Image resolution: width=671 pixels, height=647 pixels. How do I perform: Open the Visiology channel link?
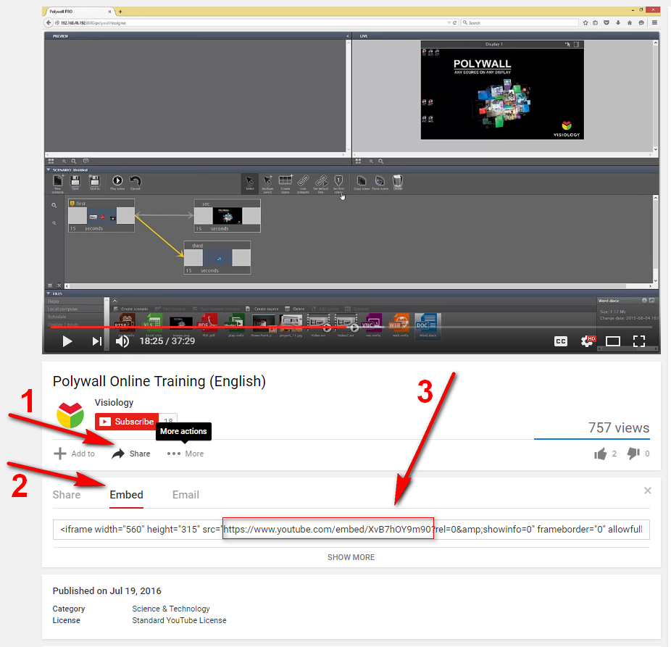point(114,402)
